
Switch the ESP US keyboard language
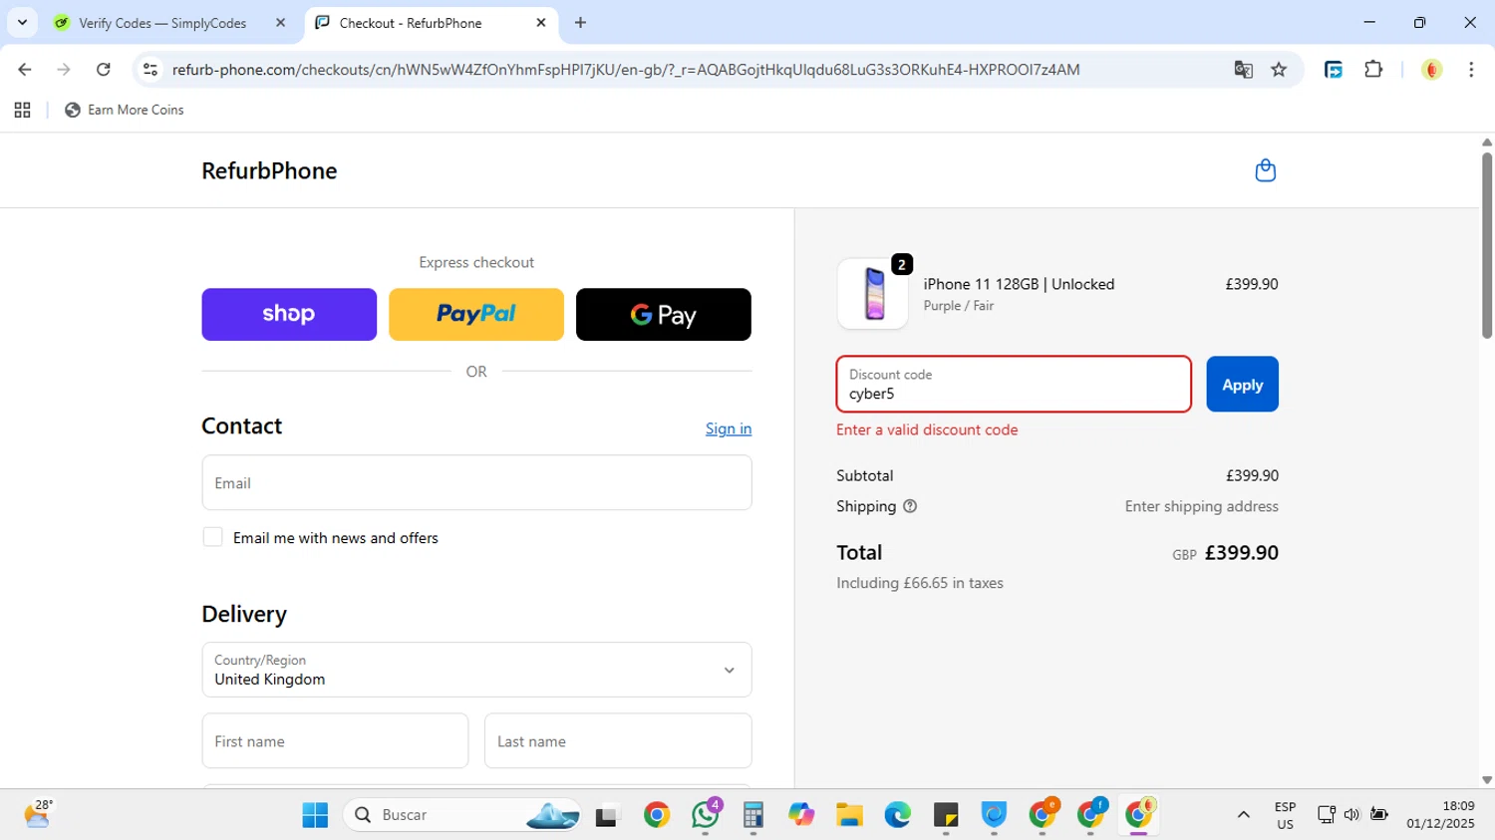pos(1285,815)
